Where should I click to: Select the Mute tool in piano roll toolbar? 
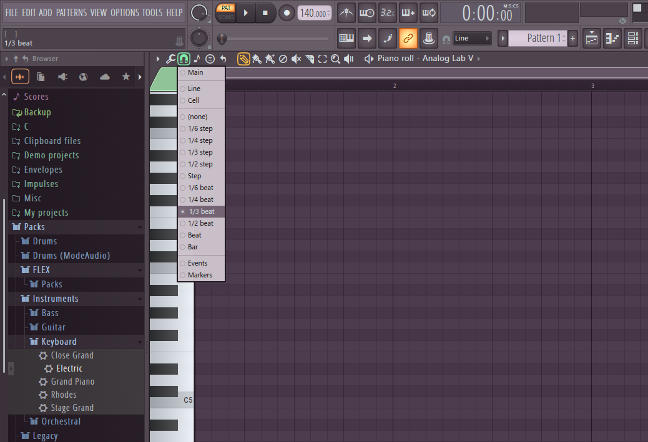point(296,59)
